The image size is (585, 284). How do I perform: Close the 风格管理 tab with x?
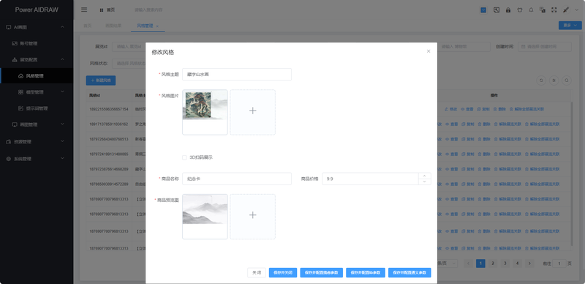click(x=157, y=26)
